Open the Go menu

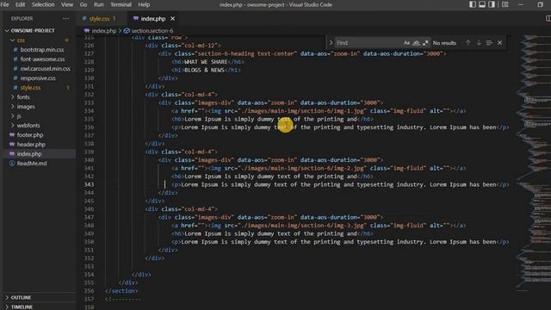[x=84, y=4]
